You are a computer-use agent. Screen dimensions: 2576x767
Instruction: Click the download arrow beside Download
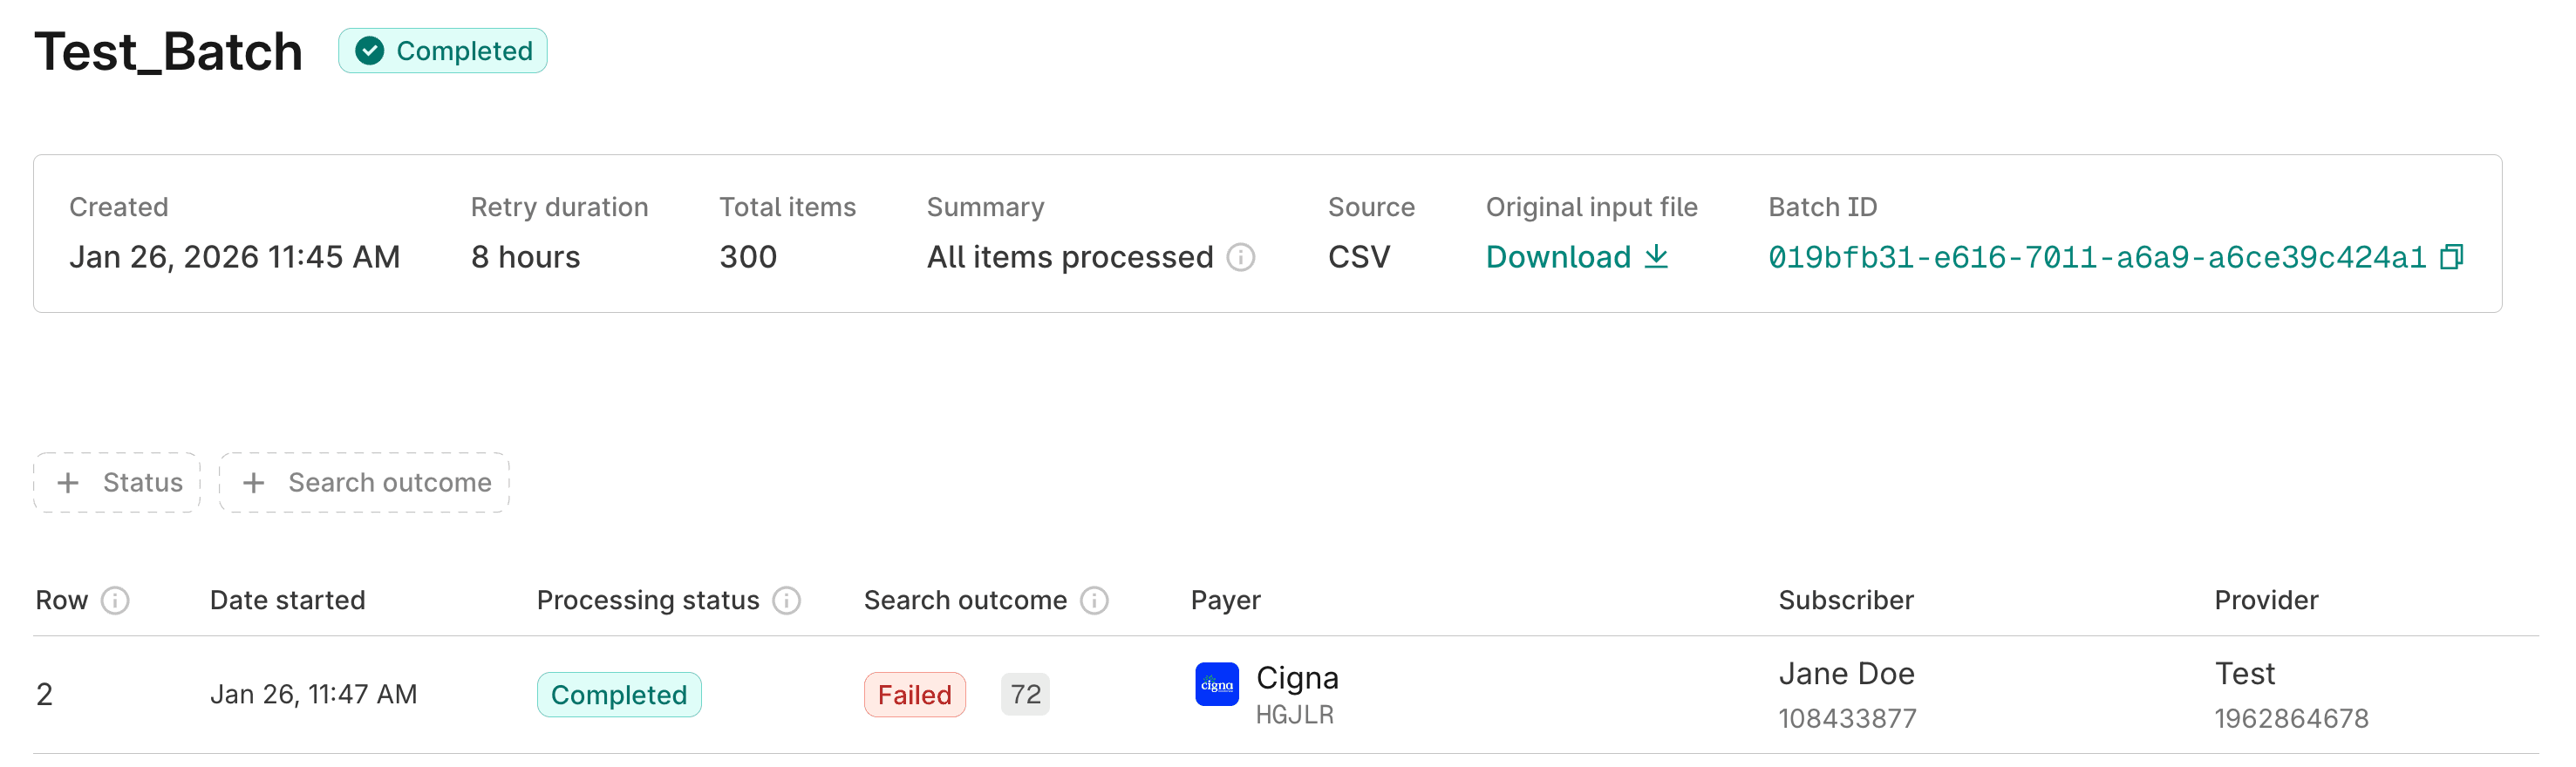tap(1655, 258)
